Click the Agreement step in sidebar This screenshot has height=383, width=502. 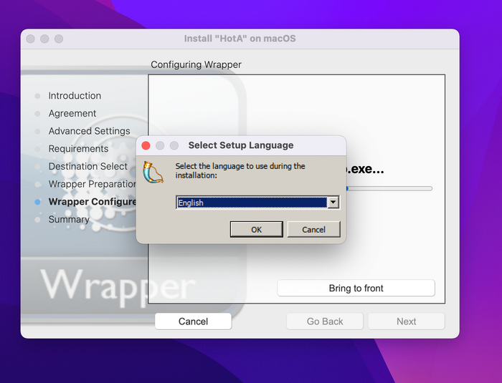pyautogui.click(x=72, y=113)
